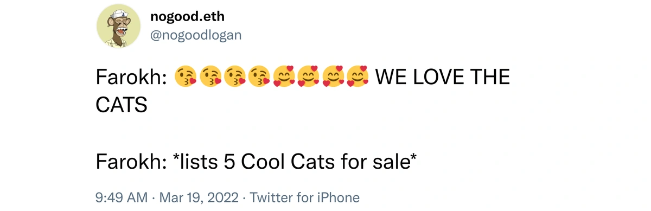Click the first smiling-with-hearts emoji
The width and height of the screenshot is (651, 211).
[x=283, y=78]
